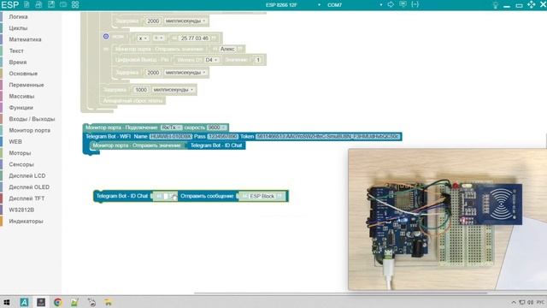The width and height of the screenshot is (547, 308).
Task: Click the four-squares blocks icon in toolbar
Action: [x=75, y=4]
